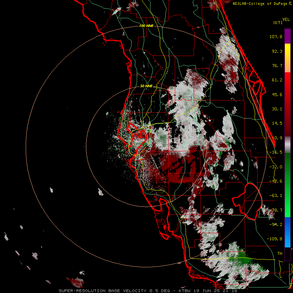The height and width of the screenshot is (293, 293).
Task: Select the 76.7 velocity scale value
Action: click(x=277, y=65)
